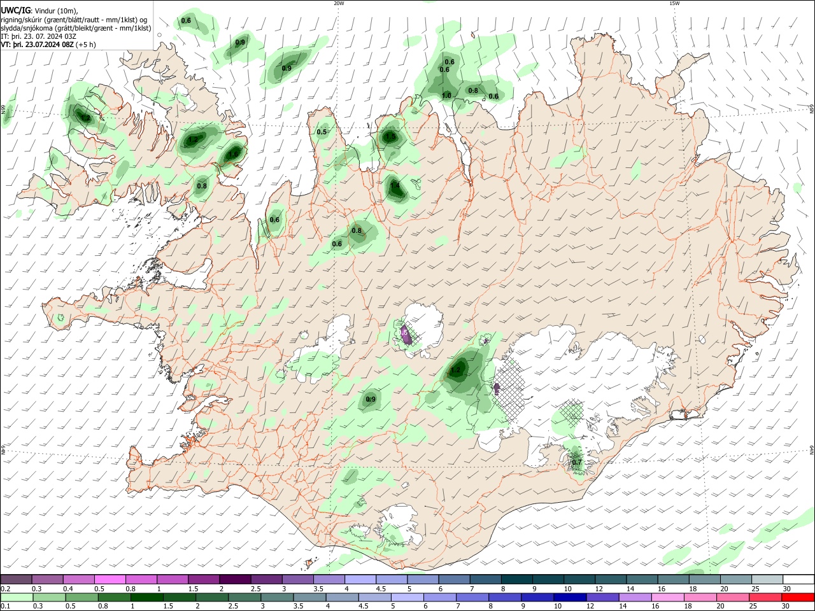The image size is (815, 611).
Task: Click the 12 violet swatch in lower legend row
Action: point(603,597)
